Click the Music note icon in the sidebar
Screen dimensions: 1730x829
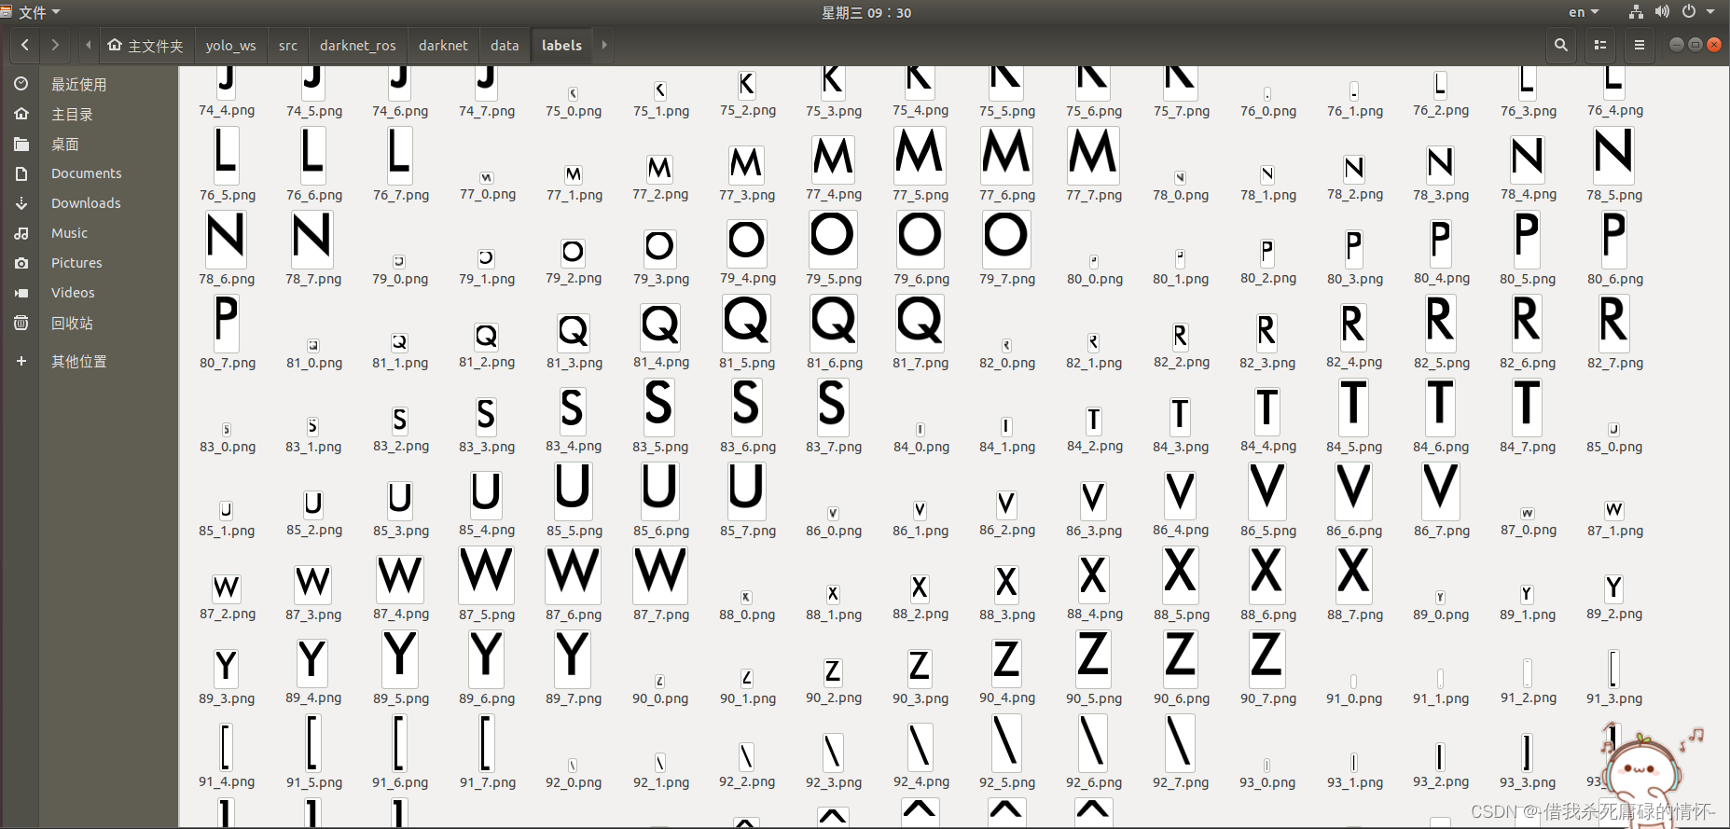pyautogui.click(x=21, y=233)
